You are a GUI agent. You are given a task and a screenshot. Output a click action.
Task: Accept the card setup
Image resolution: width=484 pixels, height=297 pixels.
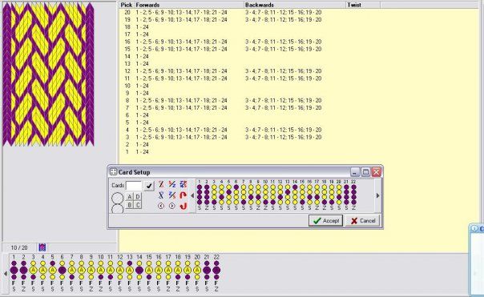[325, 220]
